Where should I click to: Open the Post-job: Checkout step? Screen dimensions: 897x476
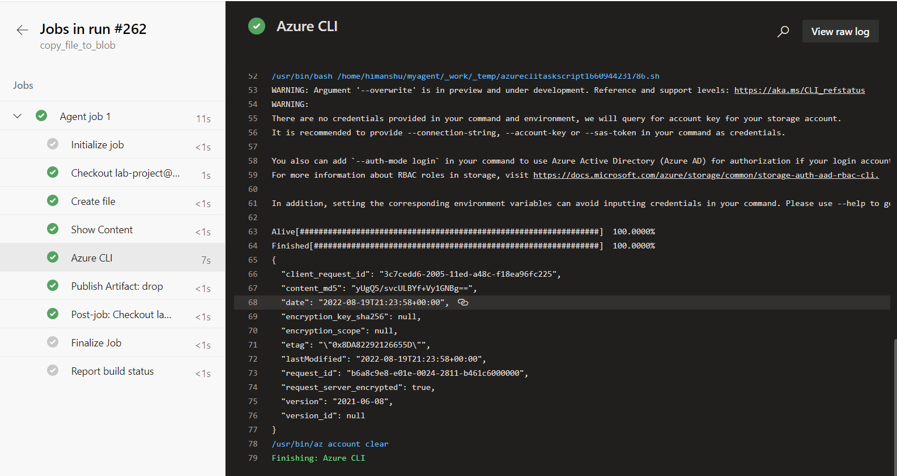113,315
